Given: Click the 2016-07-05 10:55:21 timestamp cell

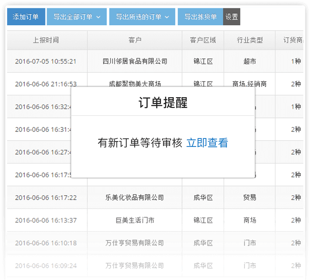Looking at the screenshot, I should 46,61.
